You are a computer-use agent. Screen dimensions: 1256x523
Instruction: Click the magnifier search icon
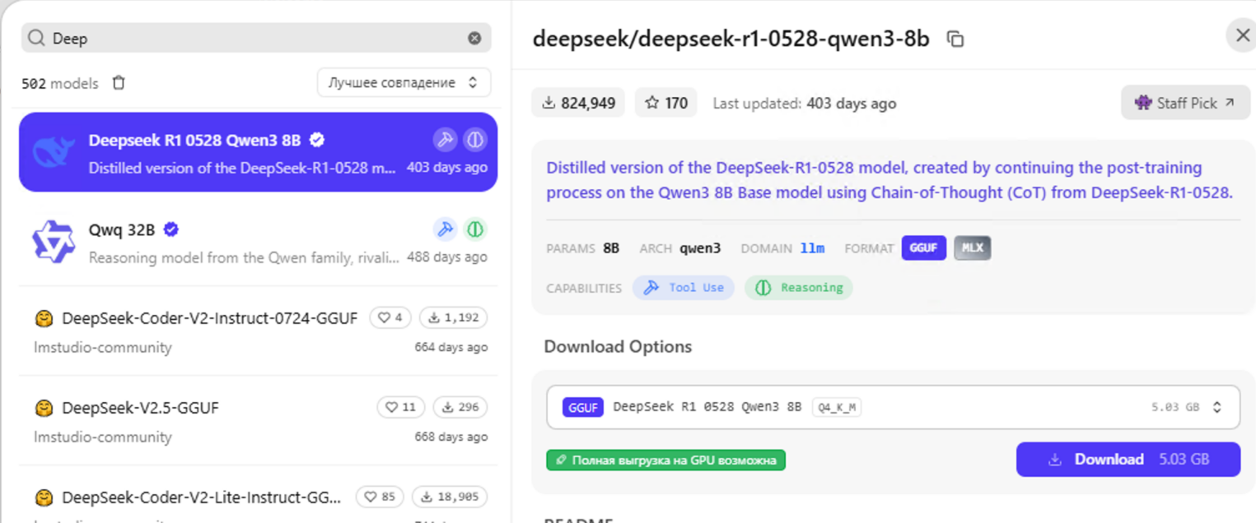point(36,38)
